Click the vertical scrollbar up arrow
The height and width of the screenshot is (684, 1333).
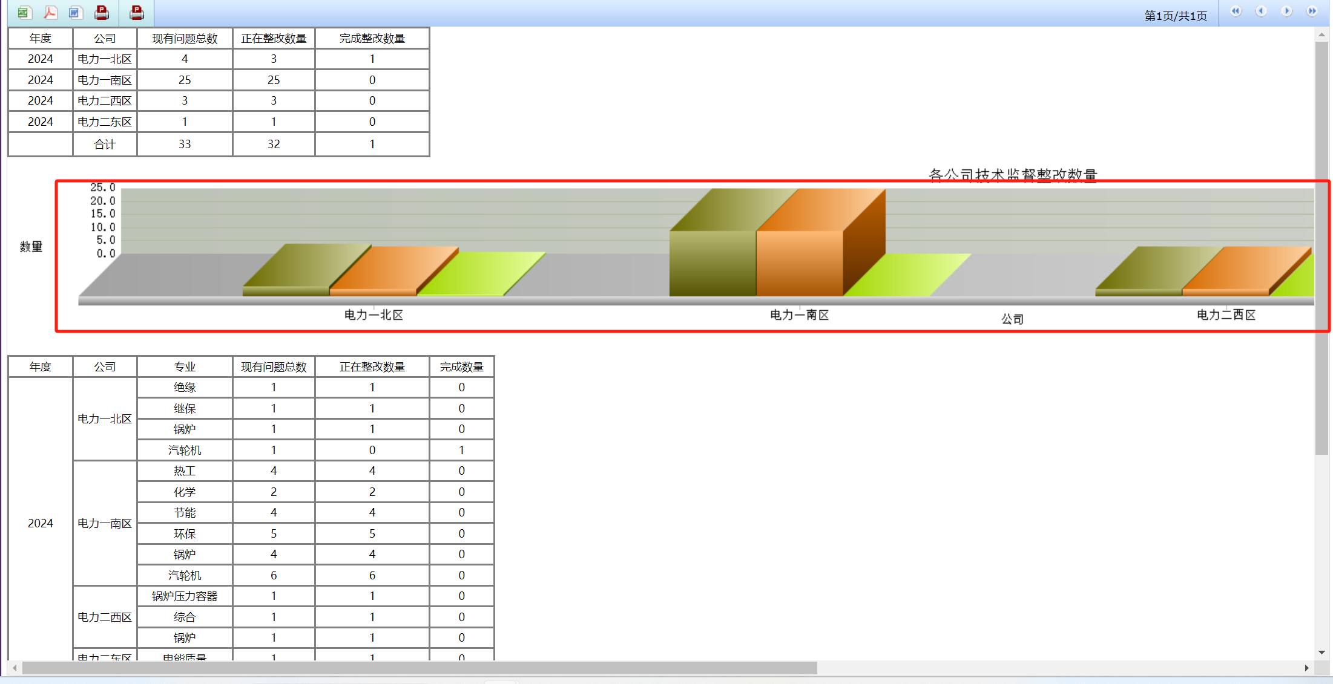pyautogui.click(x=1321, y=35)
